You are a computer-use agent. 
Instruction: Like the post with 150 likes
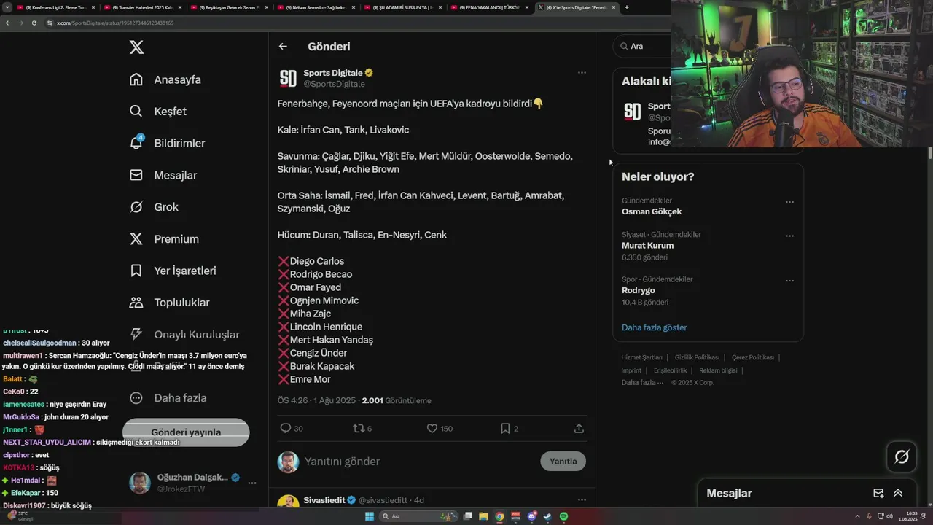(x=432, y=429)
